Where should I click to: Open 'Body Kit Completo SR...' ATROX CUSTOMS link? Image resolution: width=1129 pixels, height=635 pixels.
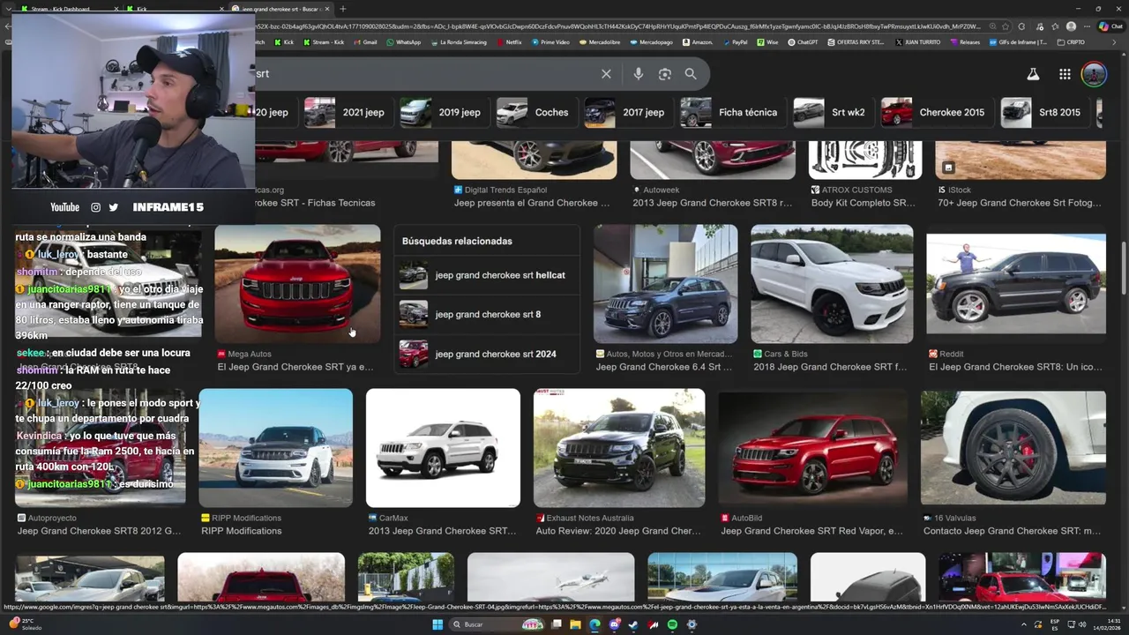click(864, 203)
